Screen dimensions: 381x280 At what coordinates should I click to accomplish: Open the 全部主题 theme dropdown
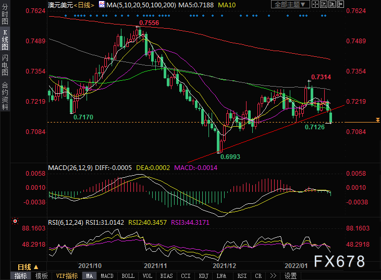coord(290,4)
